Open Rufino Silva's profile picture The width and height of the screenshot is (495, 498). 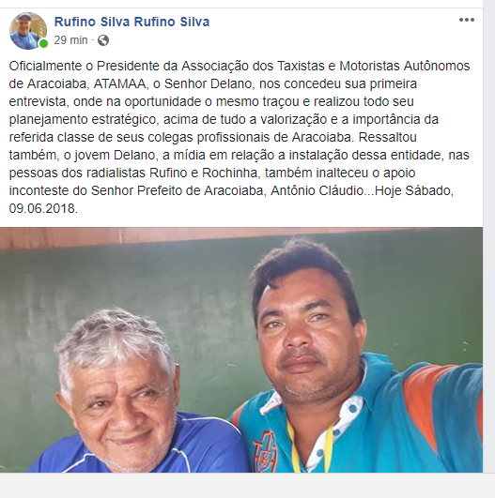pyautogui.click(x=28, y=31)
